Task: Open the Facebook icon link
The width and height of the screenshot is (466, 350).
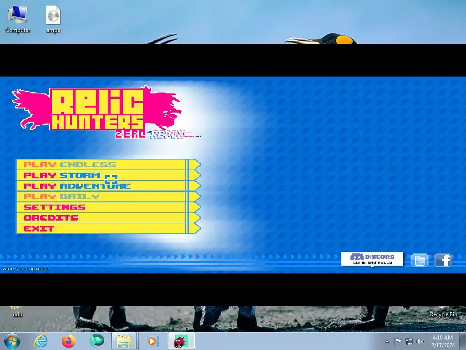Action: coord(443,260)
